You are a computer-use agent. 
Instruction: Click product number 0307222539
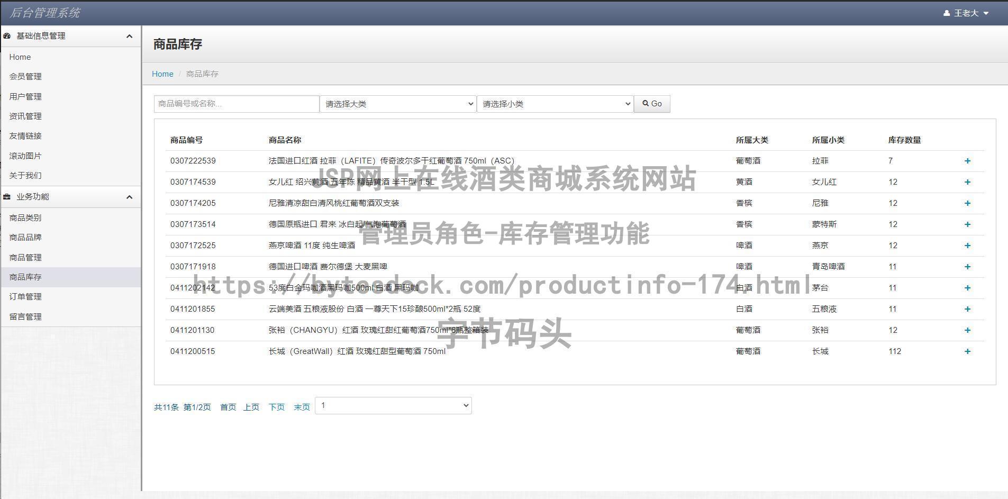[x=193, y=161]
